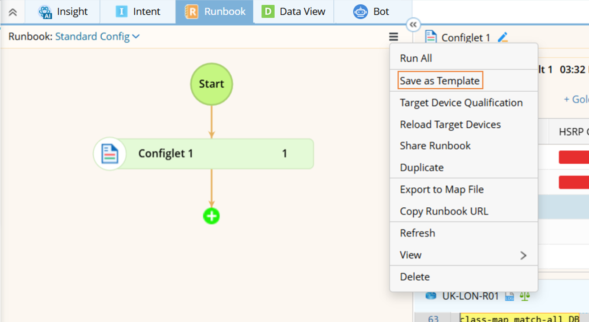Collapse the panel with the double-left arrow
The height and width of the screenshot is (322, 589).
(413, 25)
